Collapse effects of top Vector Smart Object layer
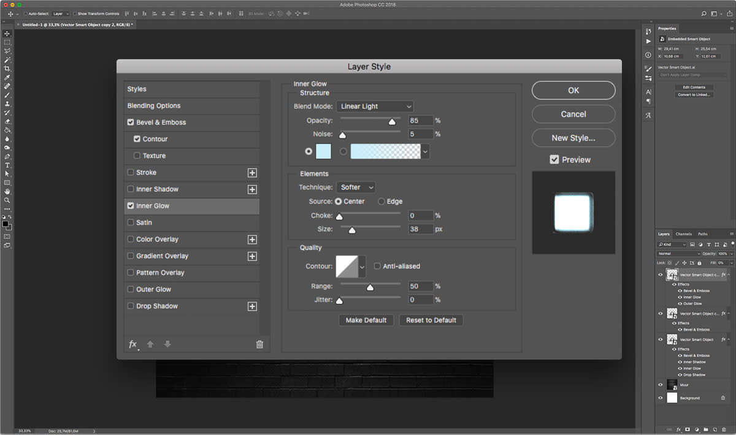 pyautogui.click(x=728, y=275)
